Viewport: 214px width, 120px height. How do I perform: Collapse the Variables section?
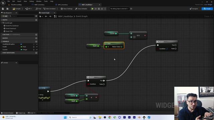1,41
